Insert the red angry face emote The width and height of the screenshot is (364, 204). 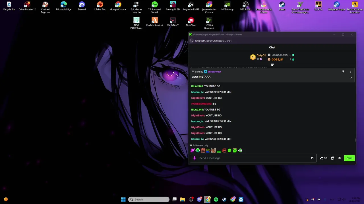point(224,150)
